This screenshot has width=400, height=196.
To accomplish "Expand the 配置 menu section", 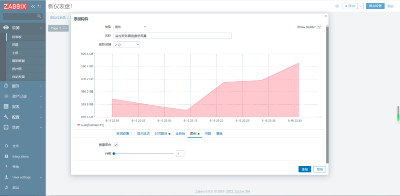I will coord(41,117).
